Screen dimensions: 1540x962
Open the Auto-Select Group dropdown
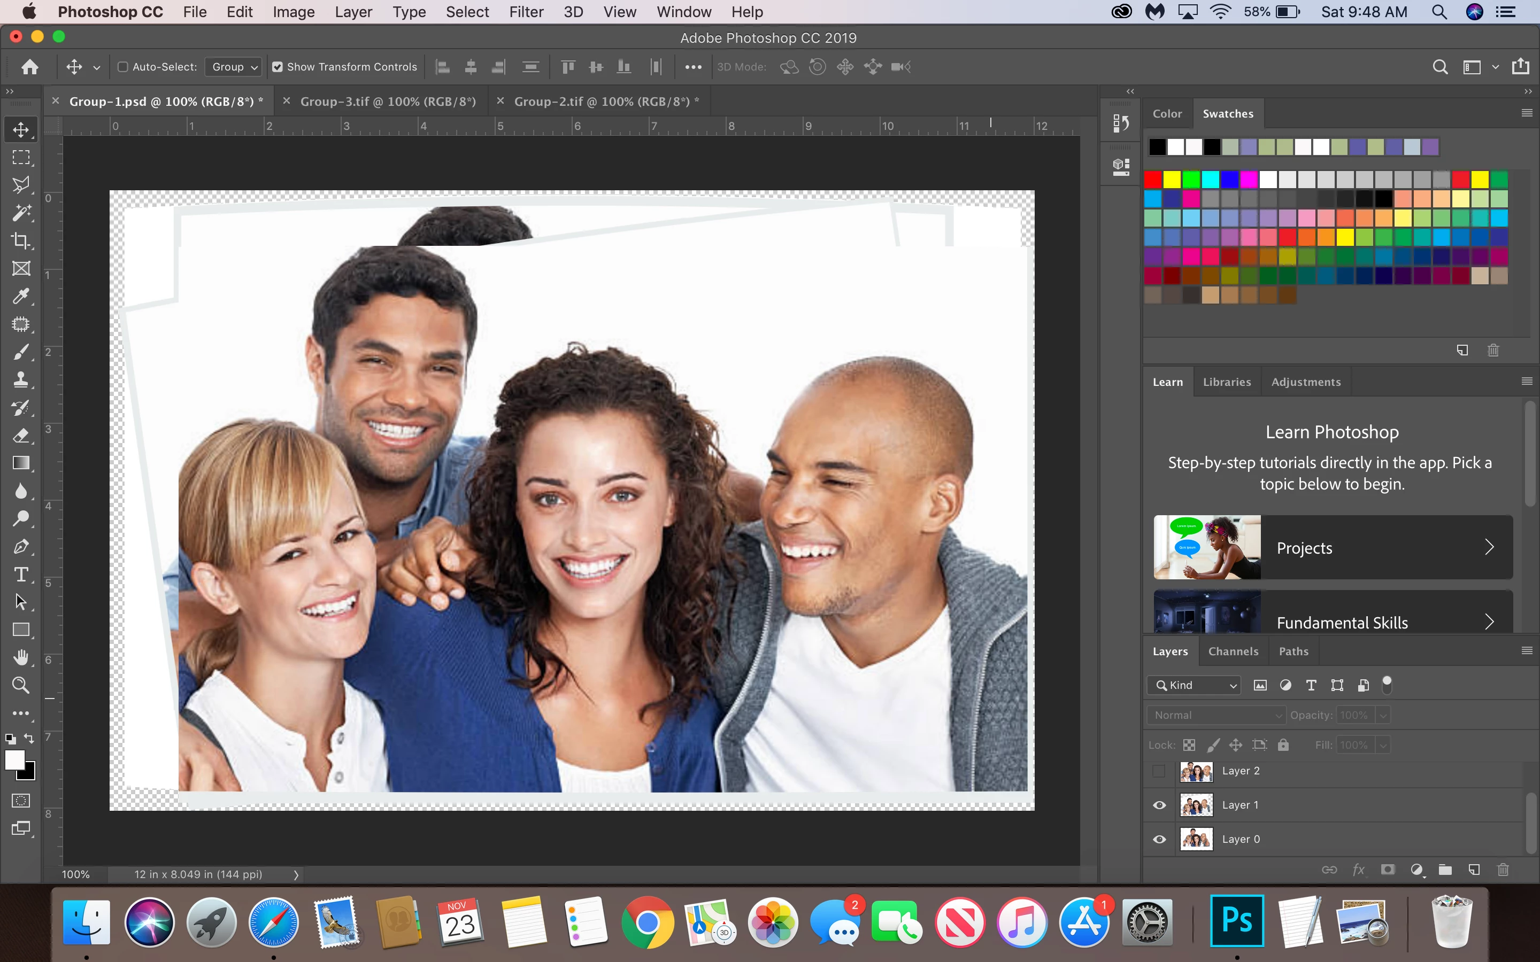(x=234, y=67)
